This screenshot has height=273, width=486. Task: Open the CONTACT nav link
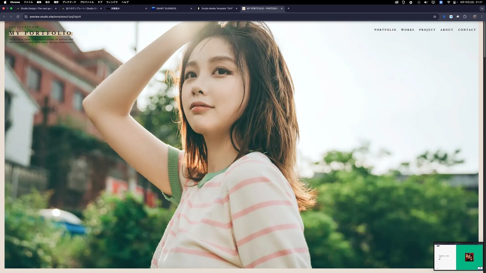click(x=467, y=30)
